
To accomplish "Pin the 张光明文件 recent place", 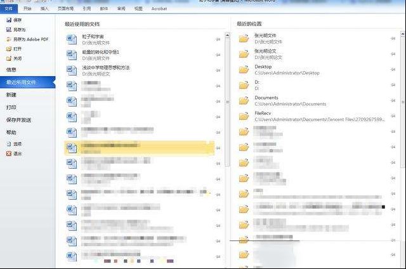I will point(393,39).
